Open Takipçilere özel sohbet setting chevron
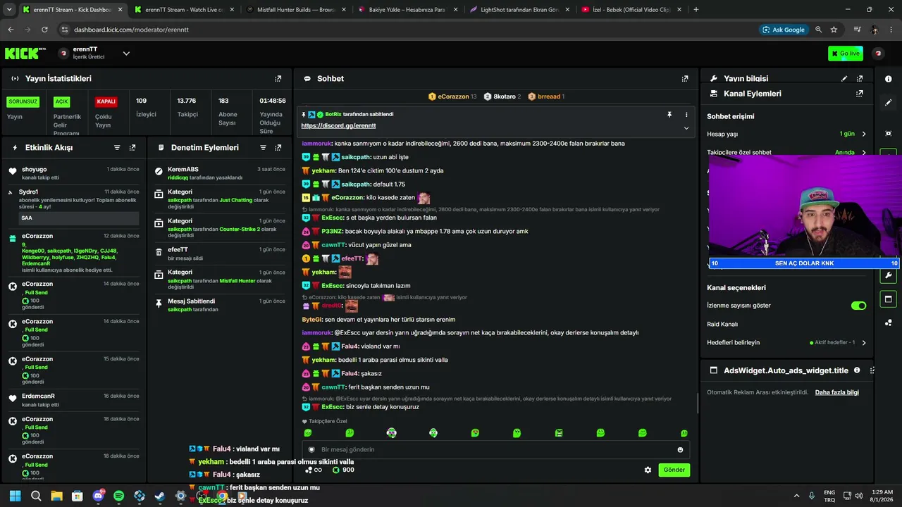The width and height of the screenshot is (902, 507). (864, 153)
